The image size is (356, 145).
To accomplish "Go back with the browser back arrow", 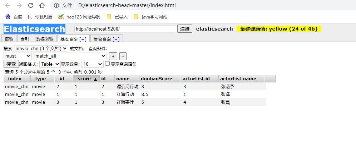I will point(8,5).
